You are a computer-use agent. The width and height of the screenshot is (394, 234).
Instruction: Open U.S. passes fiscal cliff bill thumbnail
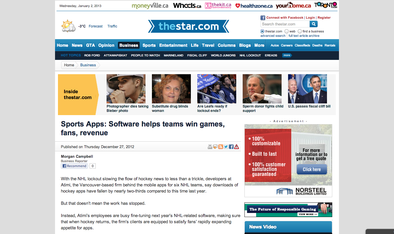(307, 89)
